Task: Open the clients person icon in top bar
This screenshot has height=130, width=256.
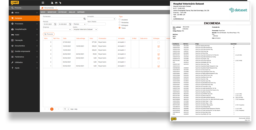Action: [x=52, y=3]
